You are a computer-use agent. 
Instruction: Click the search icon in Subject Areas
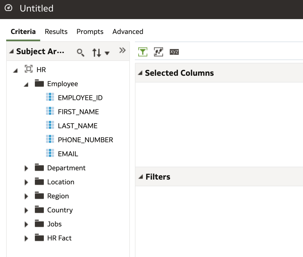(x=81, y=52)
